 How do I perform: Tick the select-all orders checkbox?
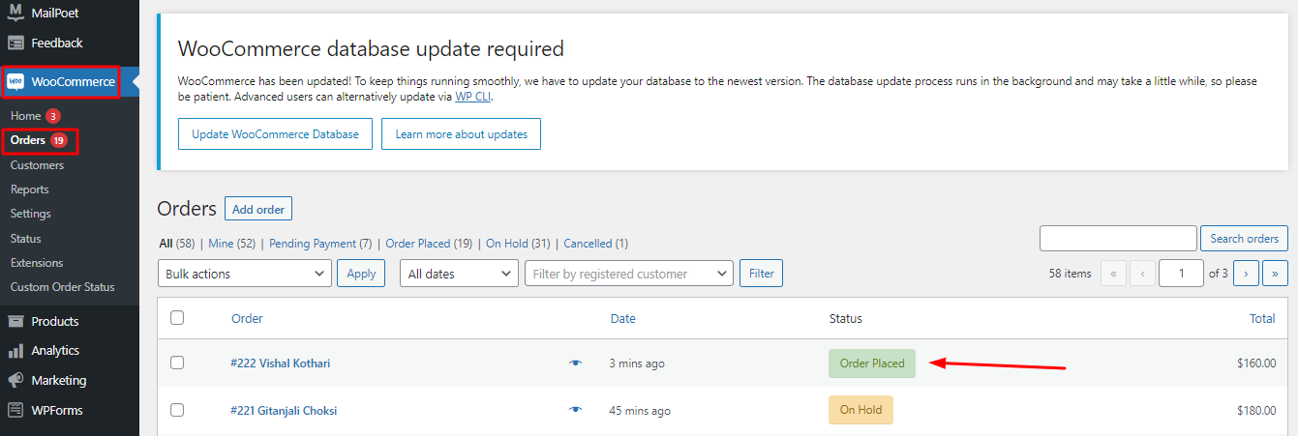pos(176,317)
